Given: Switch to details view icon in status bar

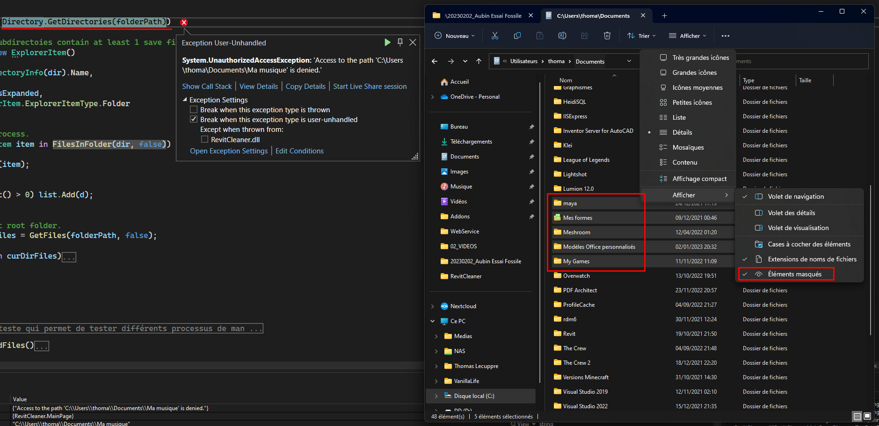Looking at the screenshot, I should (x=857, y=416).
